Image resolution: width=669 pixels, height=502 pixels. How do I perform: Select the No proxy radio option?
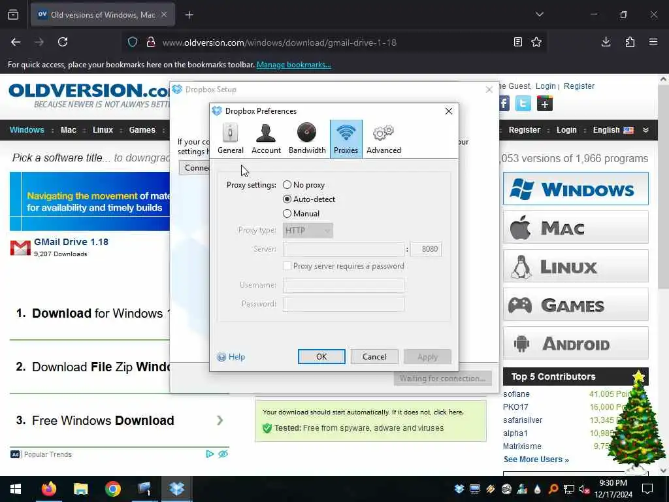click(x=304, y=185)
